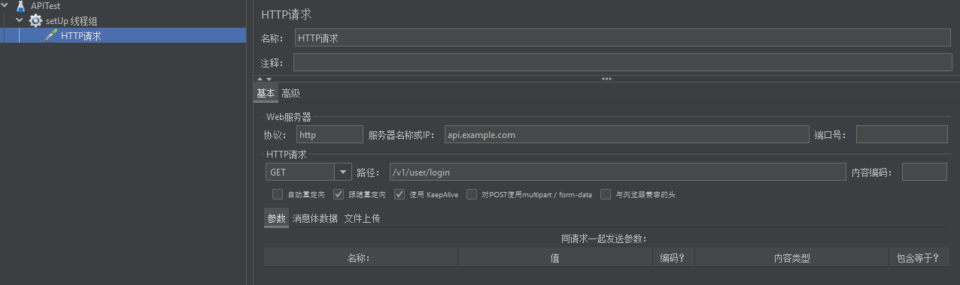Switch to the 高级 tab
Viewport: 960px width, 285px height.
290,93
